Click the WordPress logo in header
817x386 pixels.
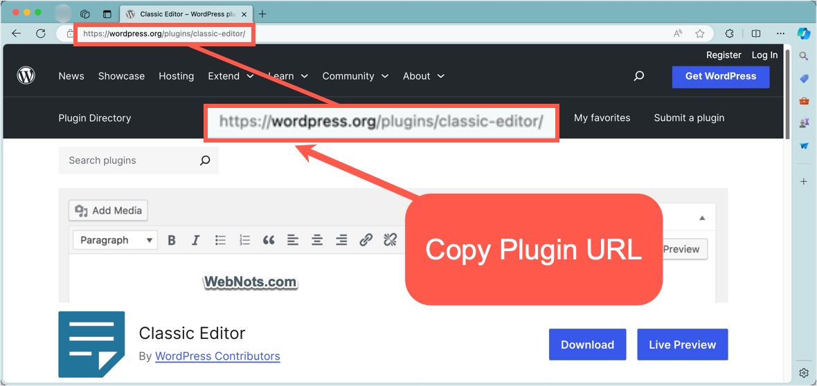coord(26,76)
